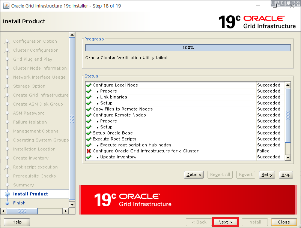Click status list scroll up arrow

tap(288, 85)
